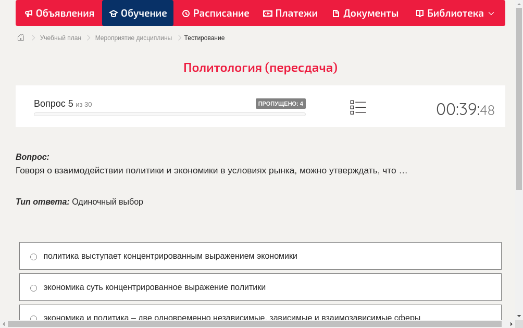
Task: Click the ПРОПУЩЕНО: 4 badge
Action: point(280,103)
